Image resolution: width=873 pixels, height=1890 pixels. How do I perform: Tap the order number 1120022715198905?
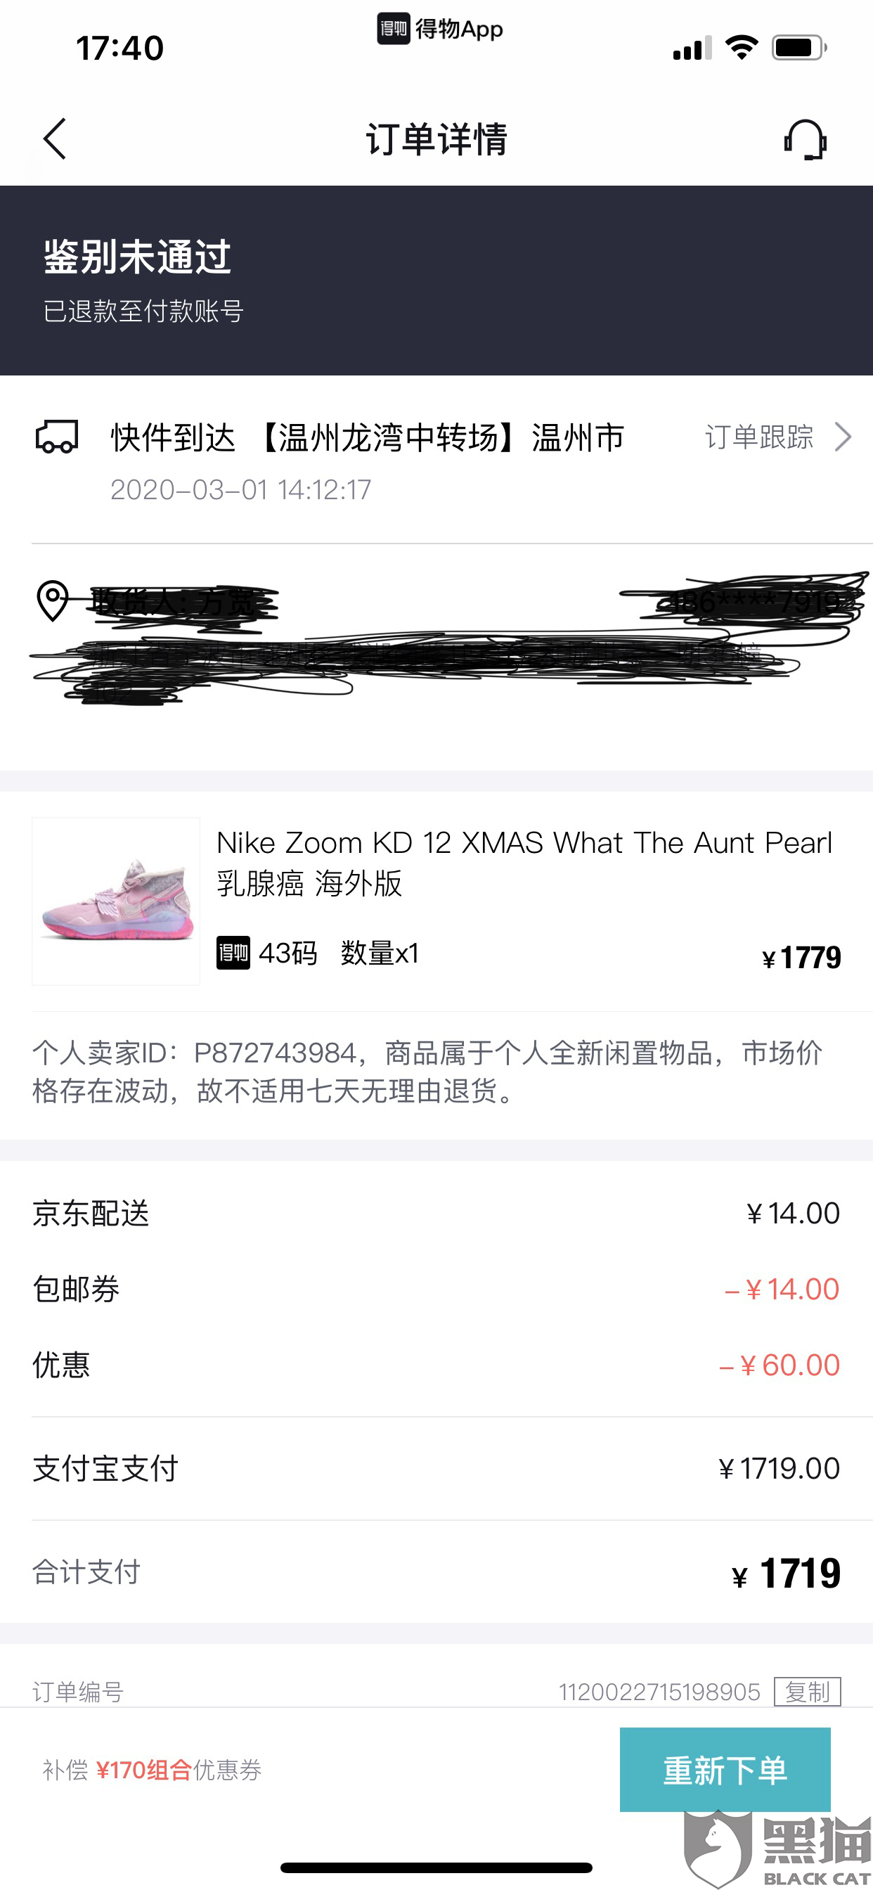pos(659,1692)
